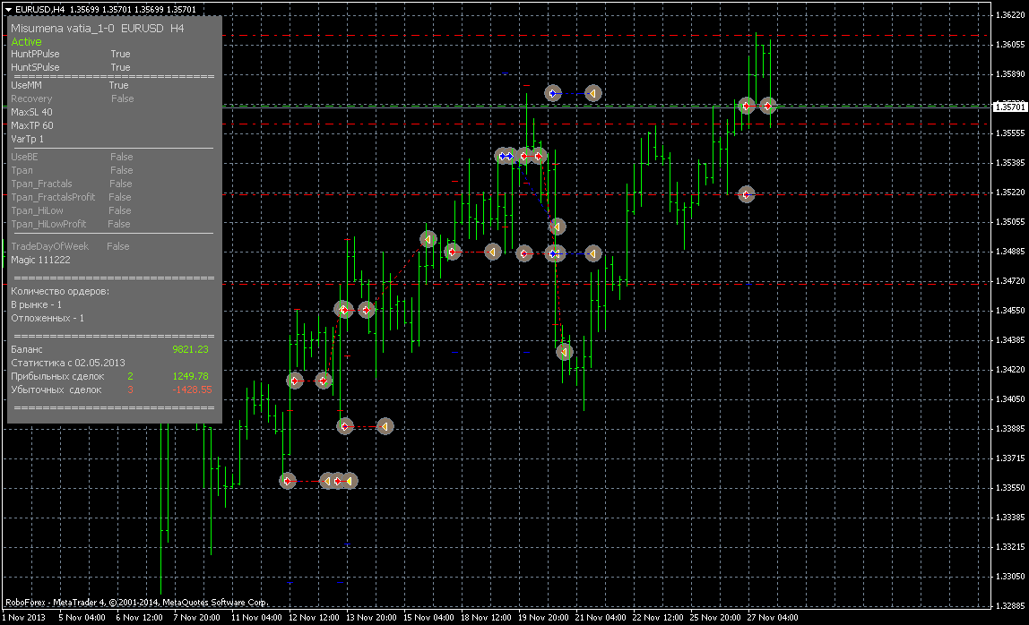Click the UseMM parameter label
Image resolution: width=1029 pixels, height=625 pixels.
click(x=26, y=85)
